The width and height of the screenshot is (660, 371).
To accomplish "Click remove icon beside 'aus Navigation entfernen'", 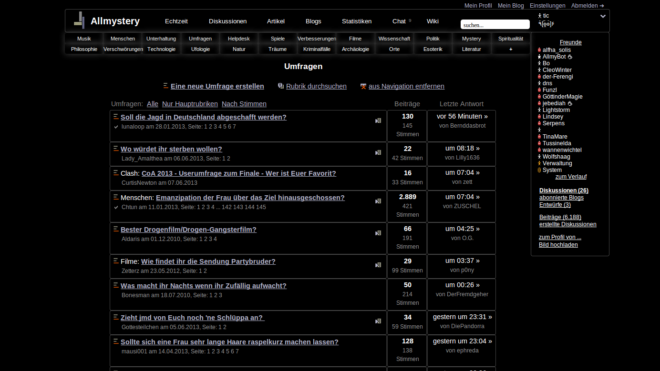I will pyautogui.click(x=363, y=86).
